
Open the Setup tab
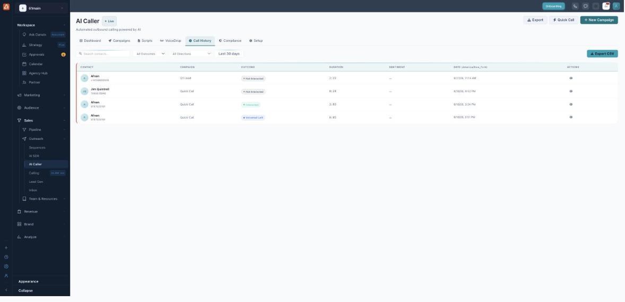click(256, 41)
